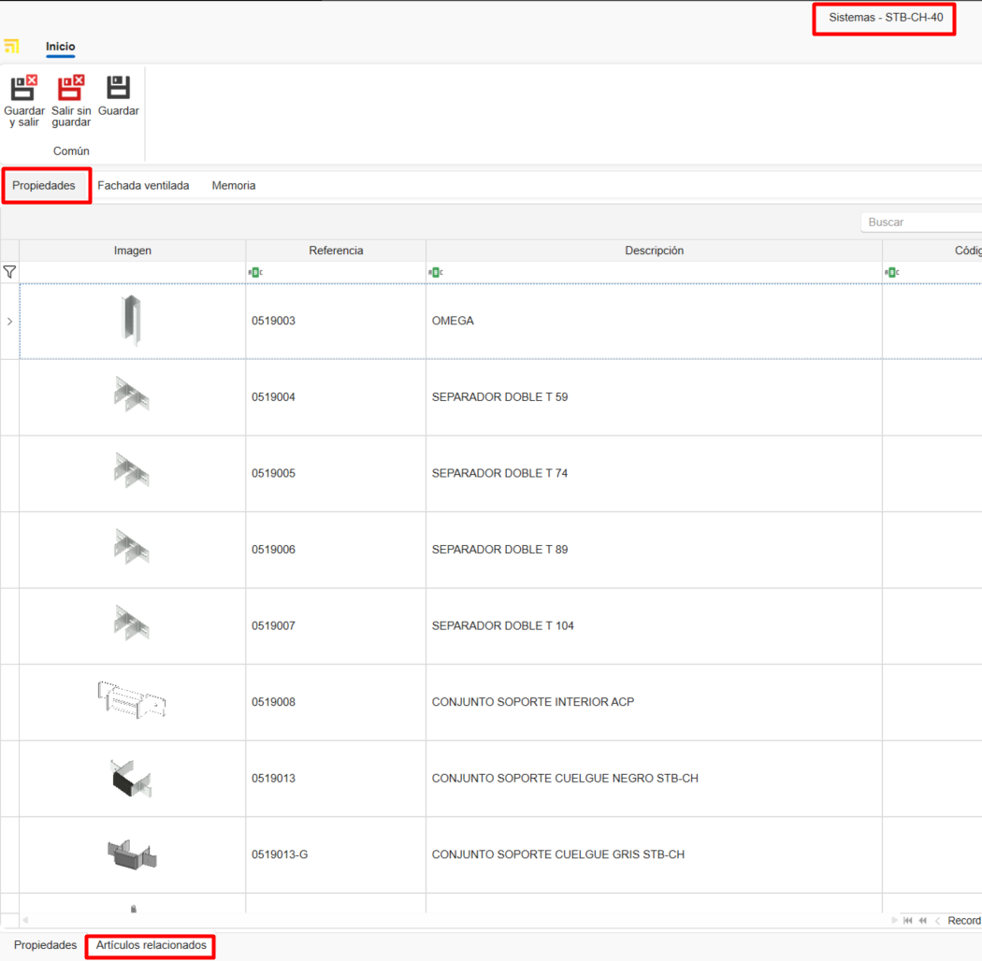Open Descripción column filter operator icon

click(435, 273)
